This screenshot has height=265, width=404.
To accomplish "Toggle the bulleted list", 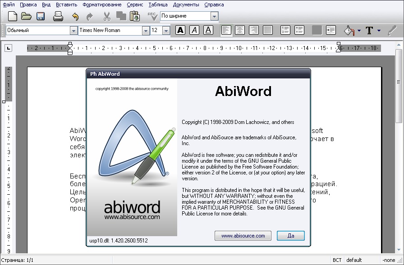I will 299,30.
